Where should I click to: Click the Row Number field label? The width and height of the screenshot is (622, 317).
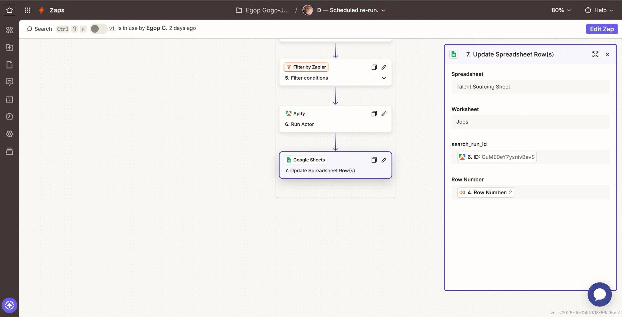(x=467, y=180)
